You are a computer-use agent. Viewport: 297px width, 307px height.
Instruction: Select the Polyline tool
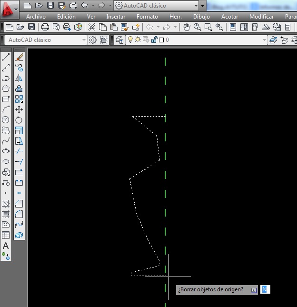[6, 78]
